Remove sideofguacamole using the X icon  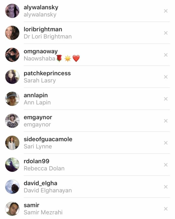[166, 143]
